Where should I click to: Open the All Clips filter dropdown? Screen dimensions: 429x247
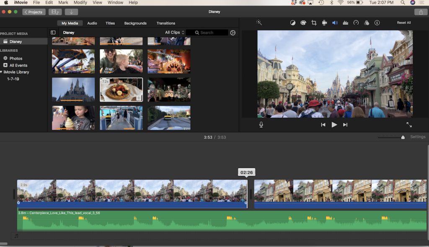(173, 32)
